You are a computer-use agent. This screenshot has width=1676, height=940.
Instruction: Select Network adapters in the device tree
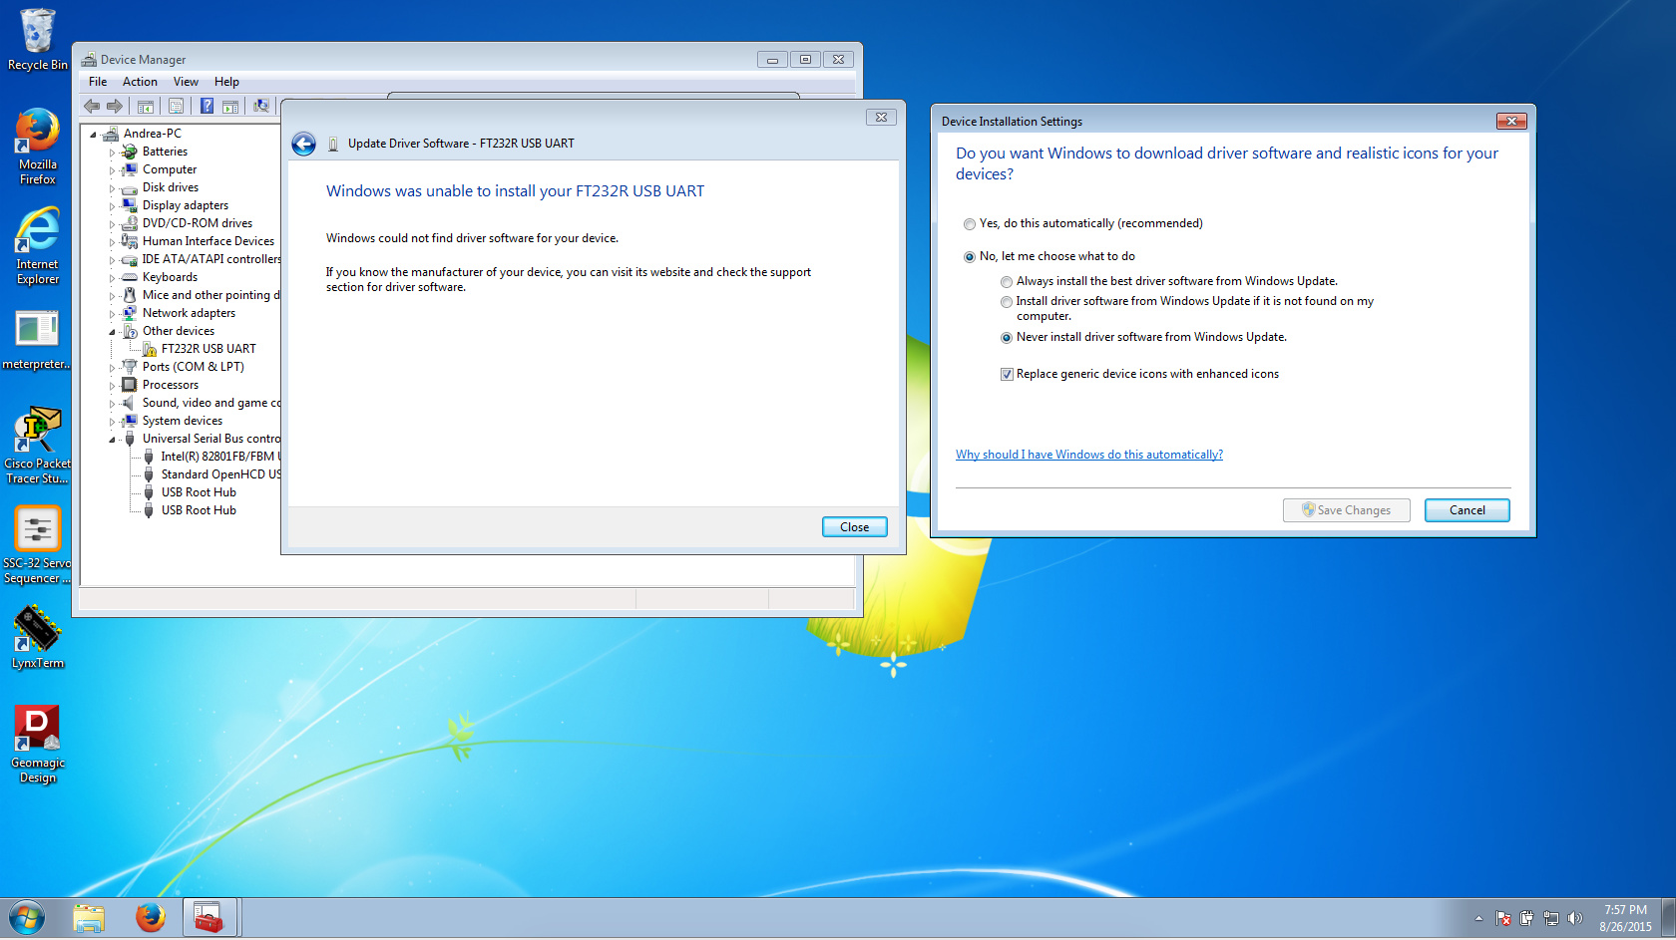tap(189, 313)
